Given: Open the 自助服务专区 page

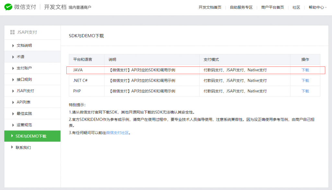Looking at the screenshot, I should coord(241,7).
